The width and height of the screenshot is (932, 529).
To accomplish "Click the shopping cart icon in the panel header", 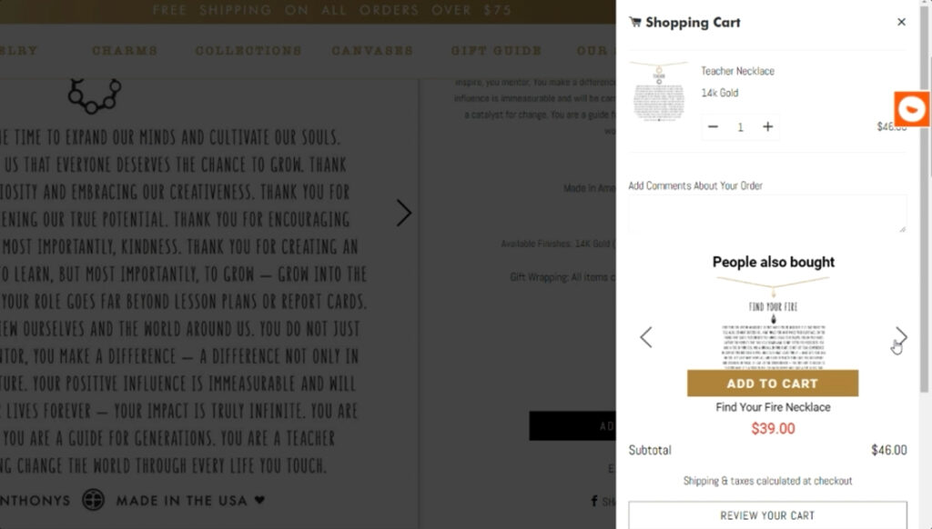I will (640, 22).
